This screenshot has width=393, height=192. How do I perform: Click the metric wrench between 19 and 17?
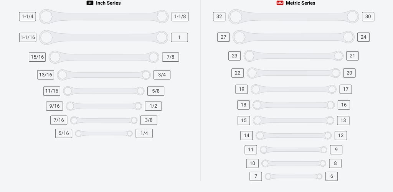pyautogui.click(x=294, y=89)
